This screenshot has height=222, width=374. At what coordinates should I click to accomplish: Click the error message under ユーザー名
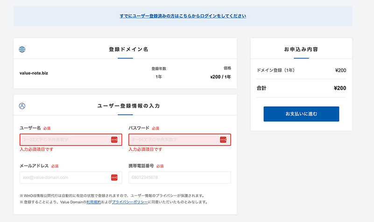(x=36, y=149)
